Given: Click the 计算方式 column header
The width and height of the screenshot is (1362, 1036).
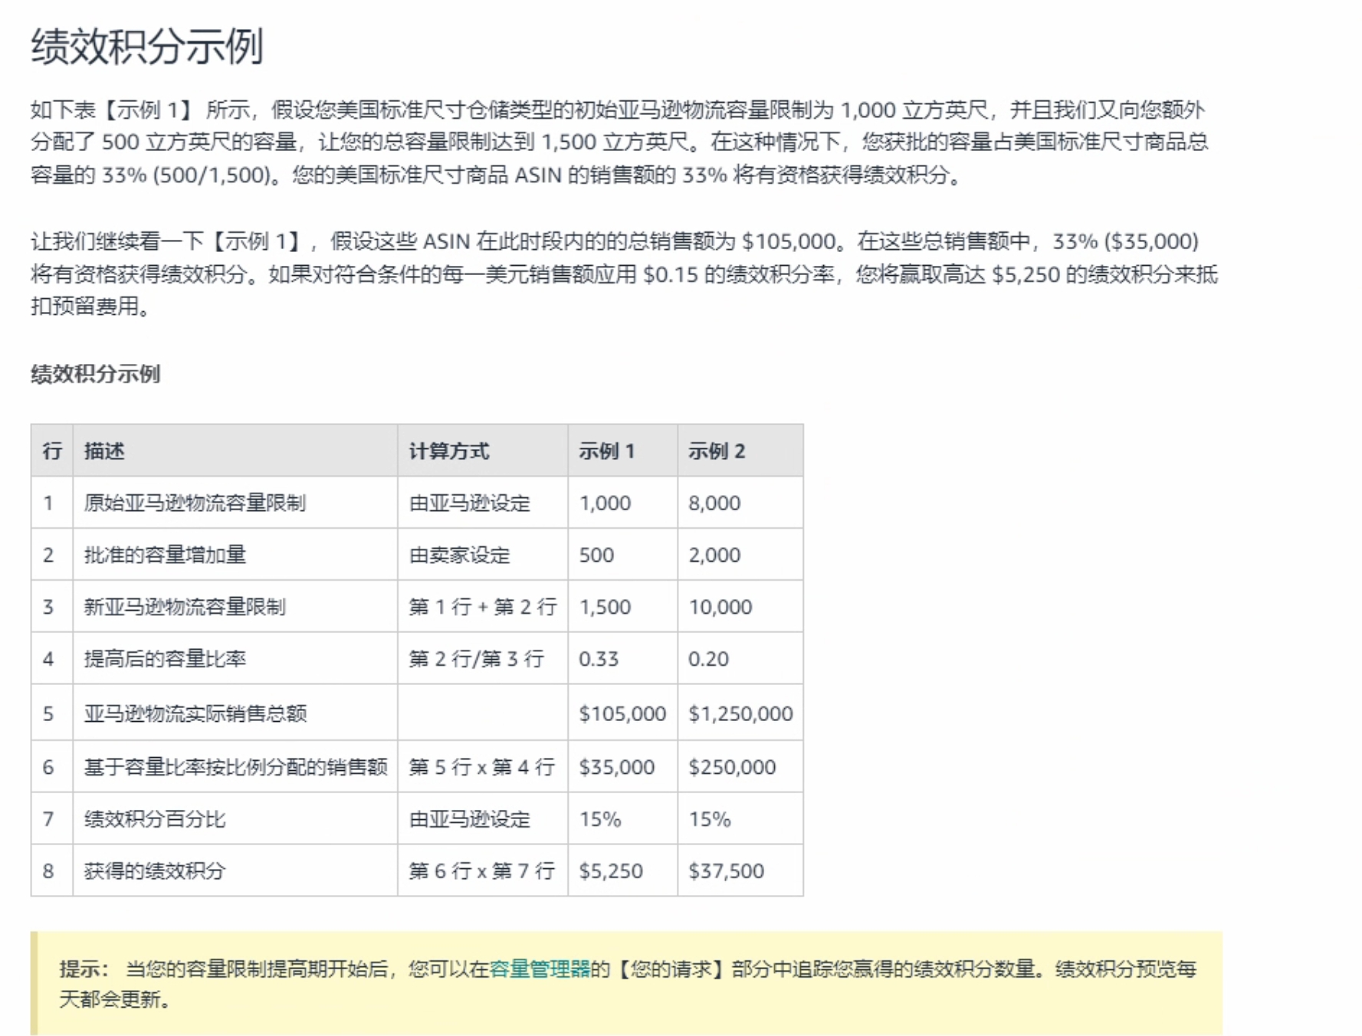Looking at the screenshot, I should click(448, 451).
